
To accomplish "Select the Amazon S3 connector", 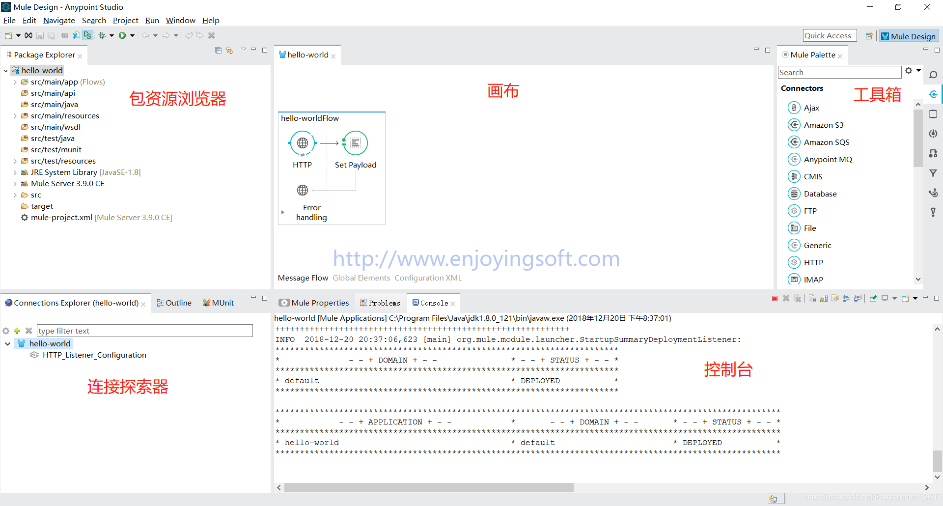I will click(x=815, y=125).
